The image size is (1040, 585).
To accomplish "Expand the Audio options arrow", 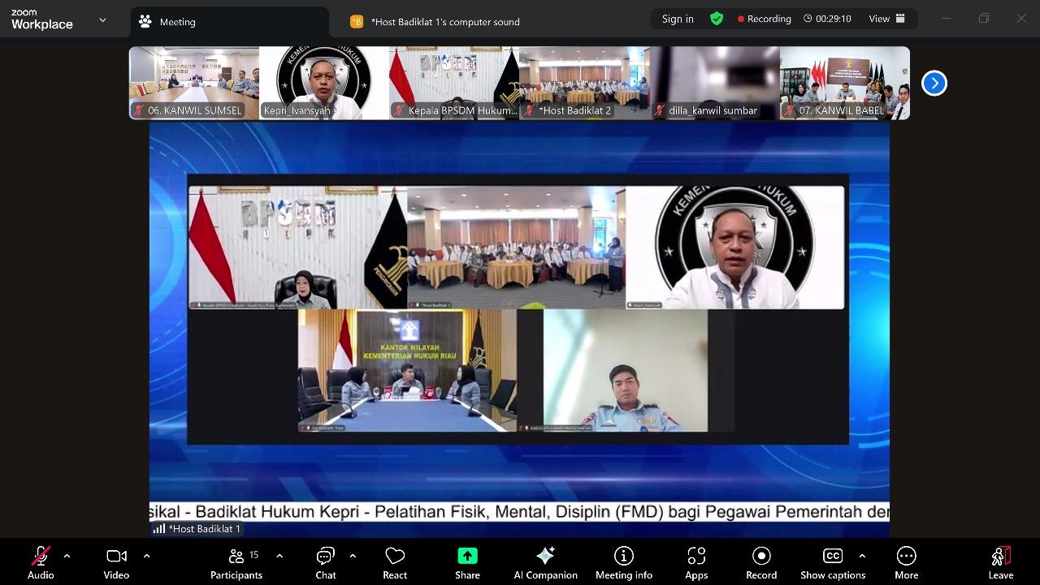I will (67, 556).
